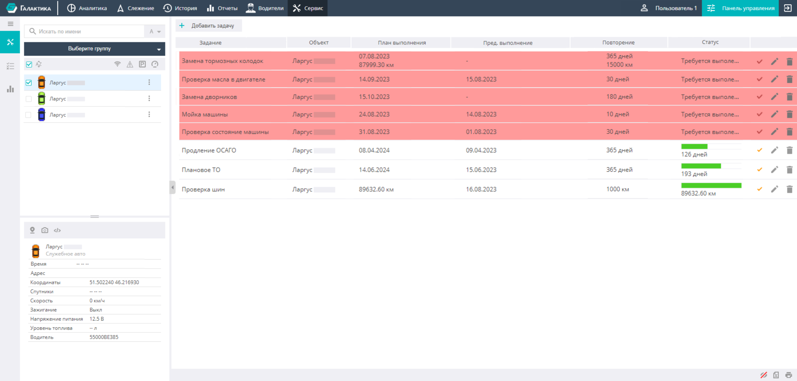This screenshot has height=381, width=797.
Task: Edit the 'Проверка масла в двигателе' task
Action: [x=774, y=79]
